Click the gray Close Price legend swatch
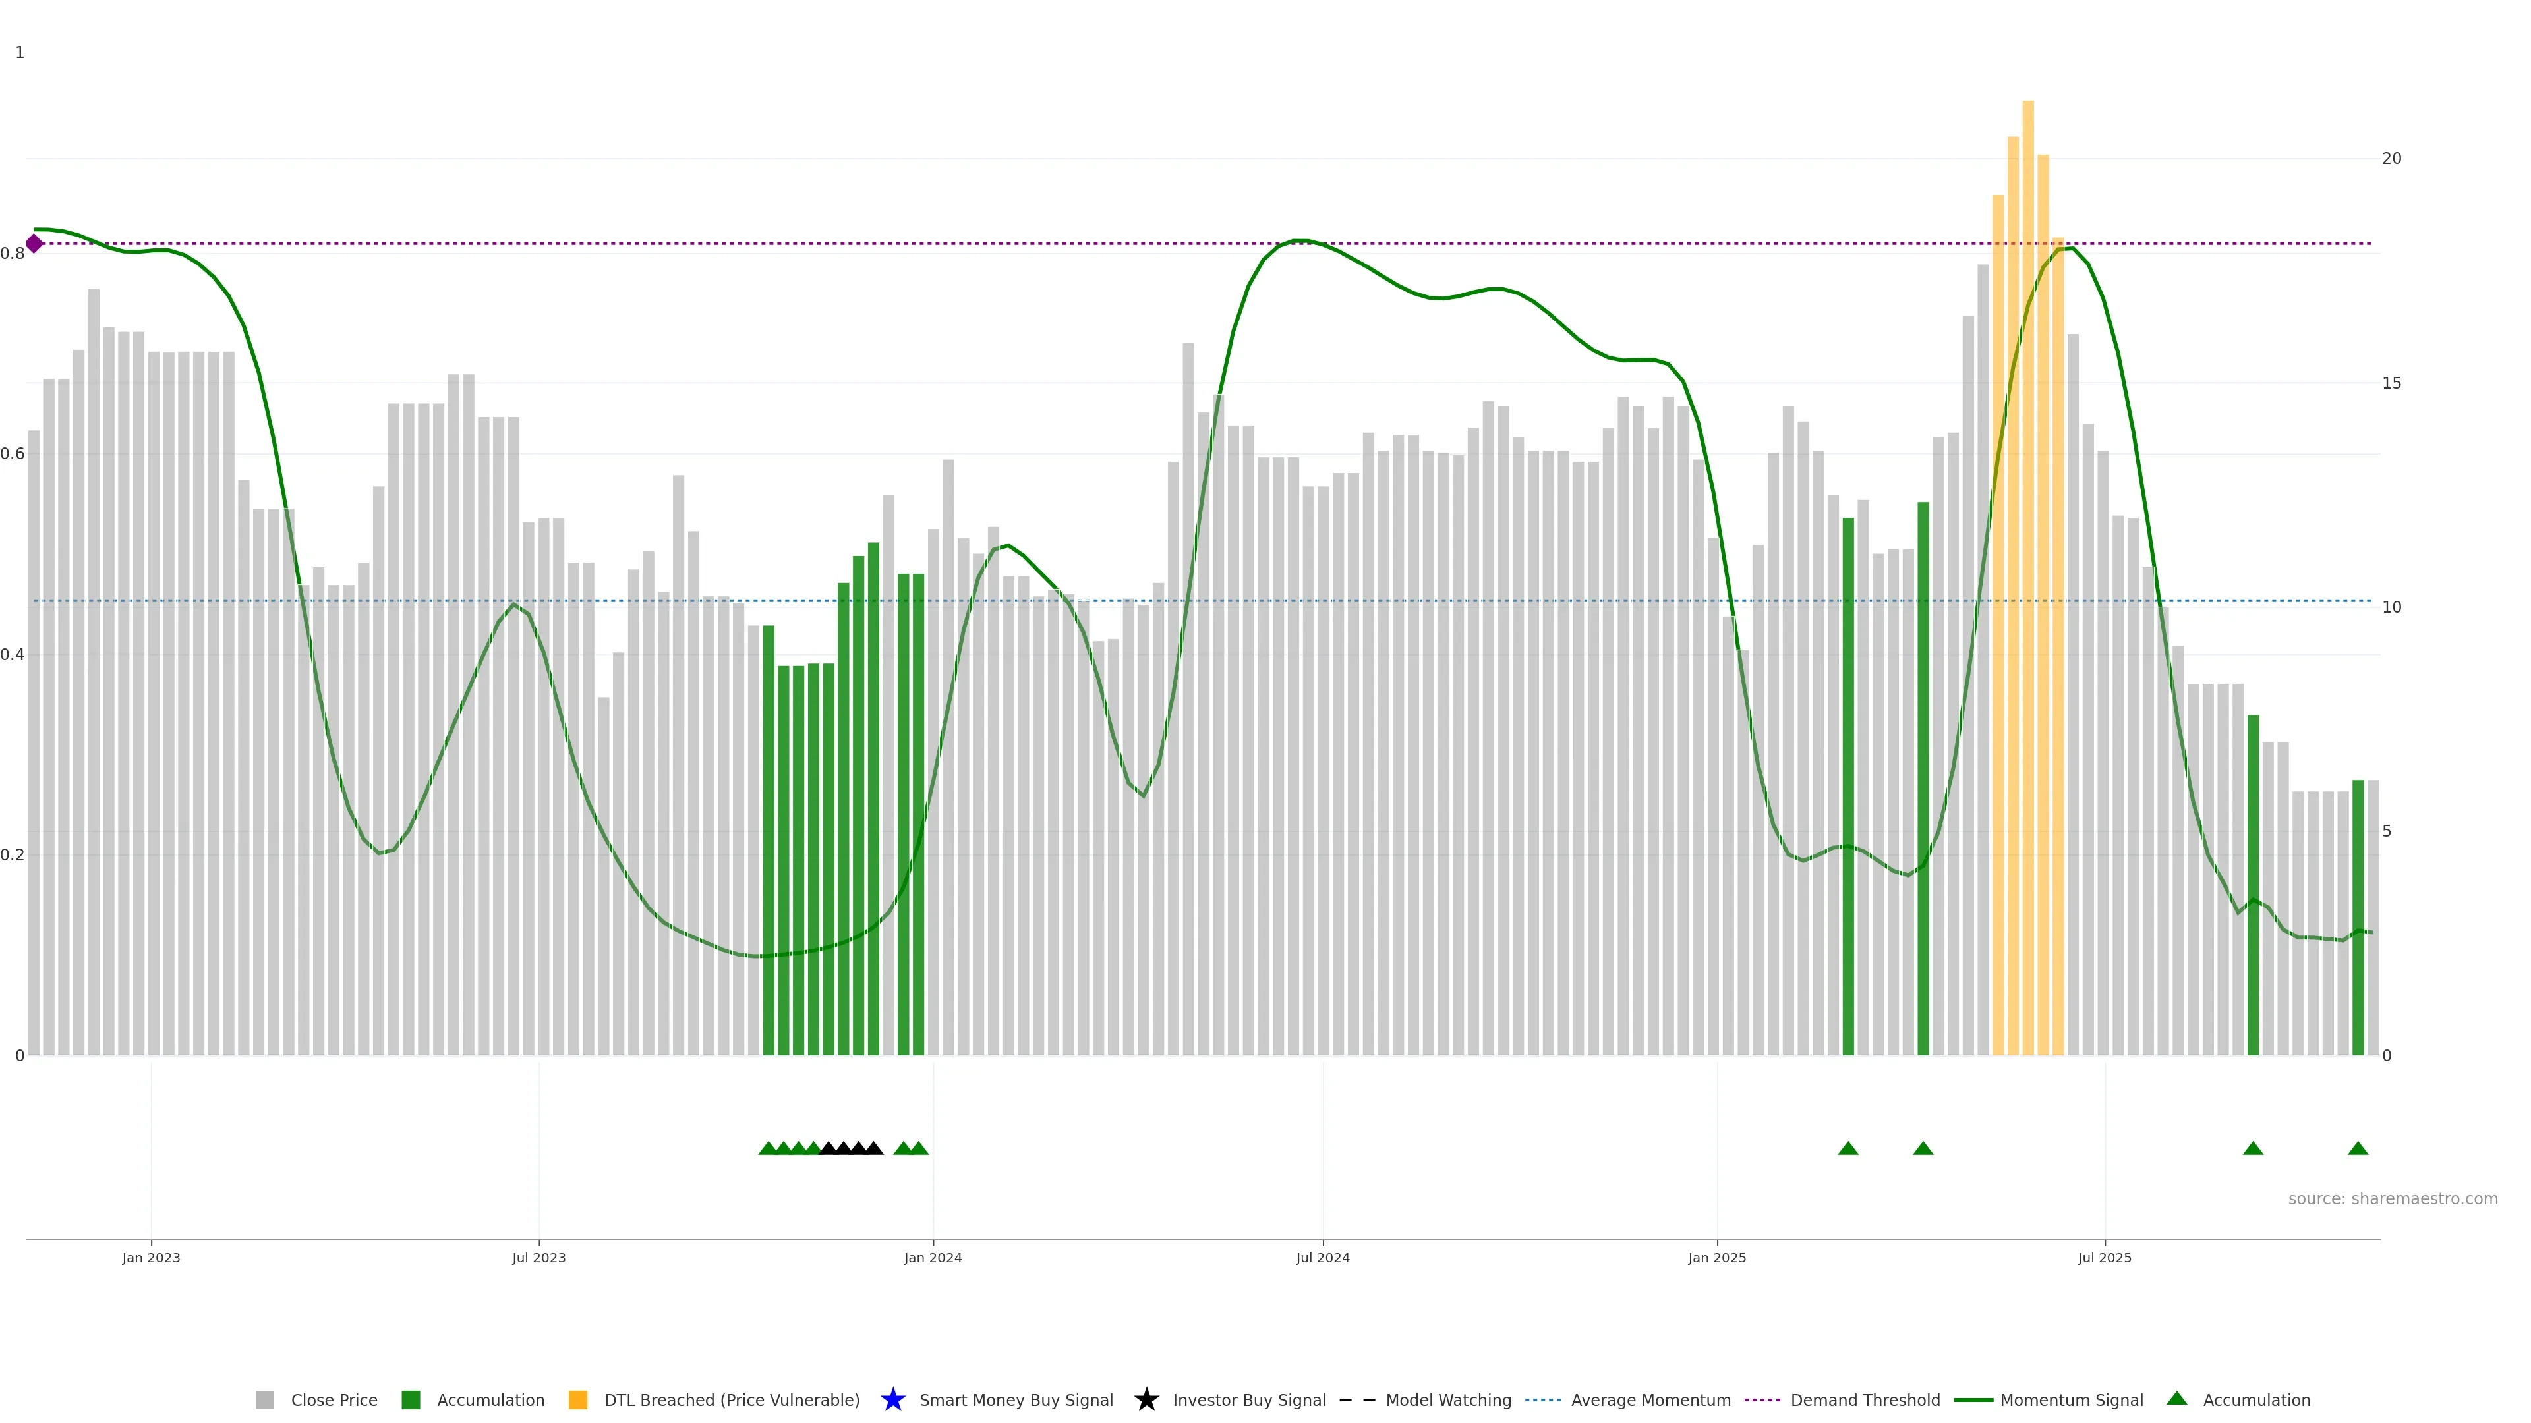This screenshot has height=1423, width=2531. point(264,1399)
